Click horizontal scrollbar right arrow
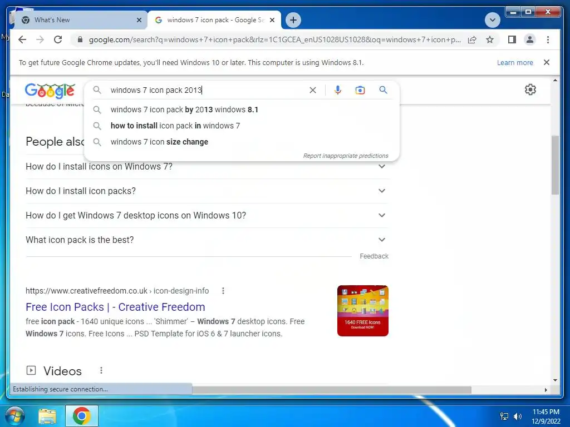Image resolution: width=570 pixels, height=427 pixels. (546, 390)
